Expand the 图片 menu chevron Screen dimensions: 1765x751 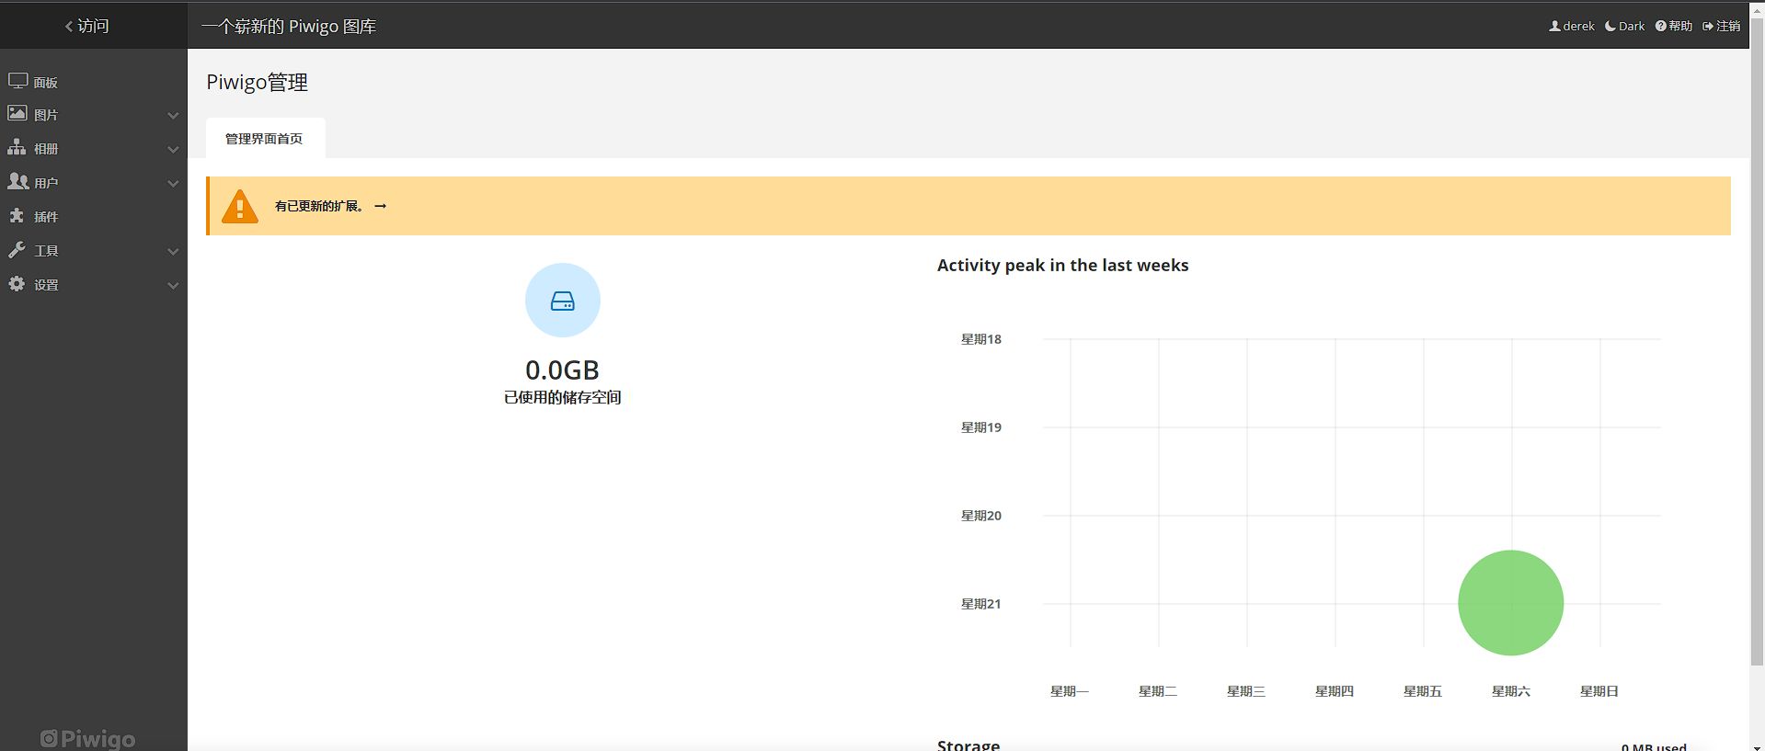pos(173,115)
